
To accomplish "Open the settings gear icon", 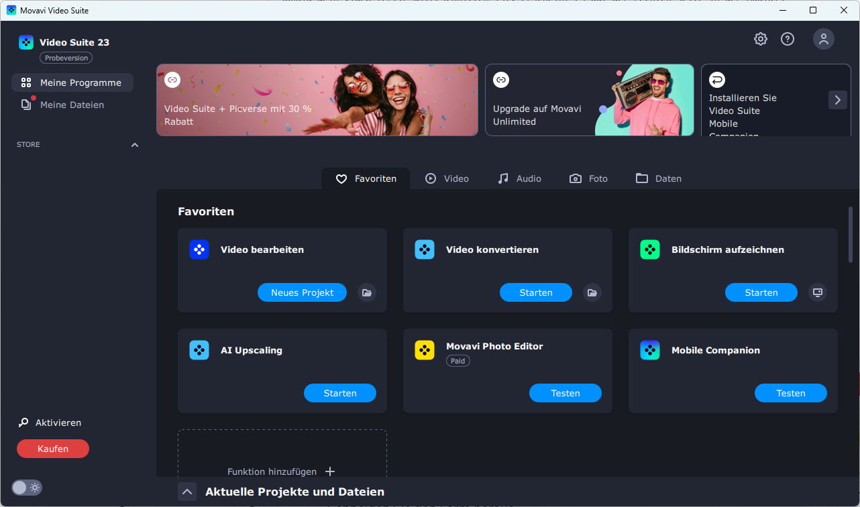I will [761, 39].
